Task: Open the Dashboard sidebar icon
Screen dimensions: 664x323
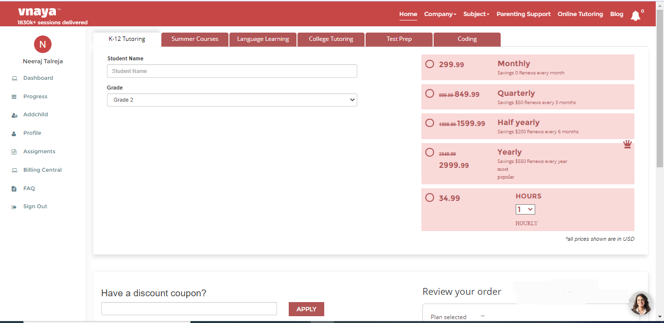Action: pos(14,78)
